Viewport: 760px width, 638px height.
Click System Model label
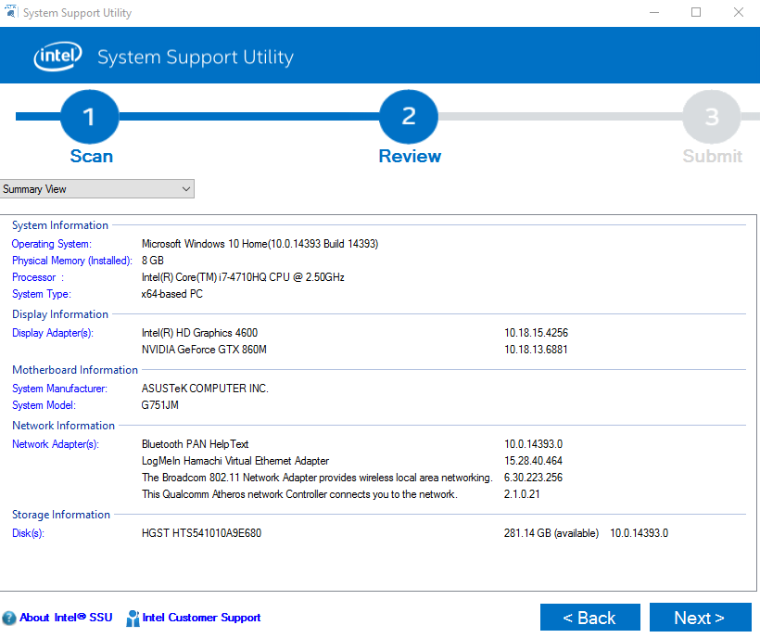(44, 405)
